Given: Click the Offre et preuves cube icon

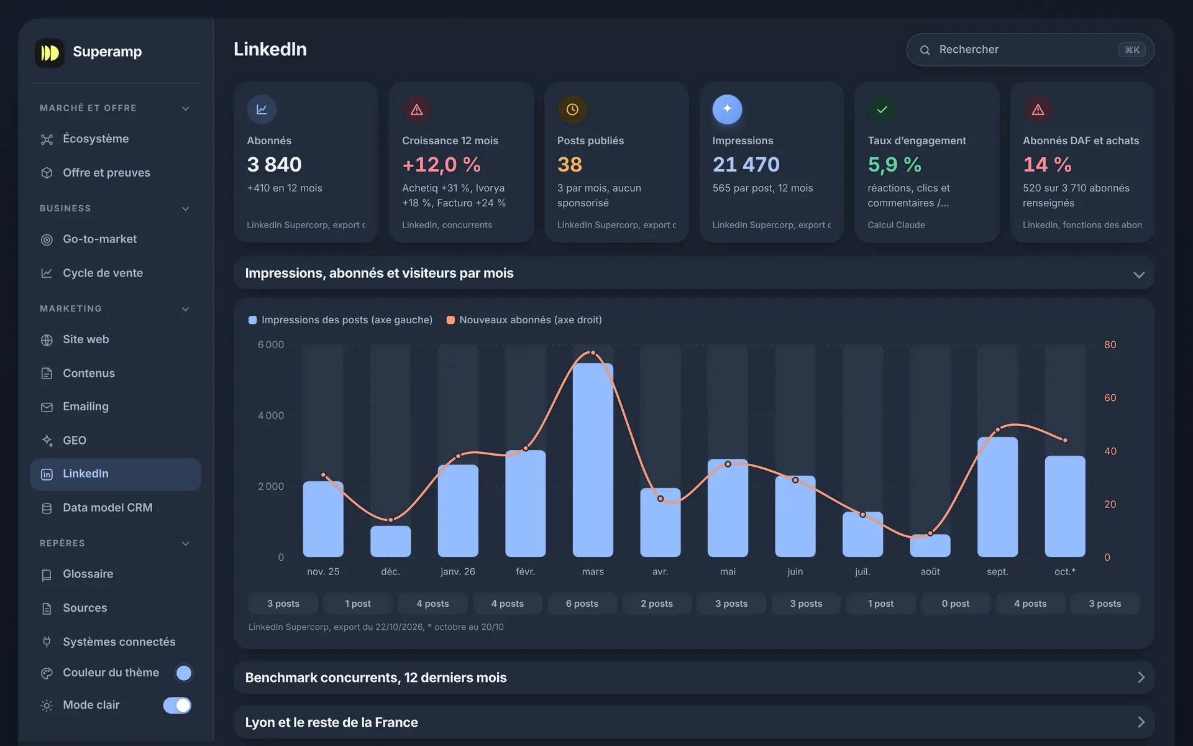Looking at the screenshot, I should 47,173.
